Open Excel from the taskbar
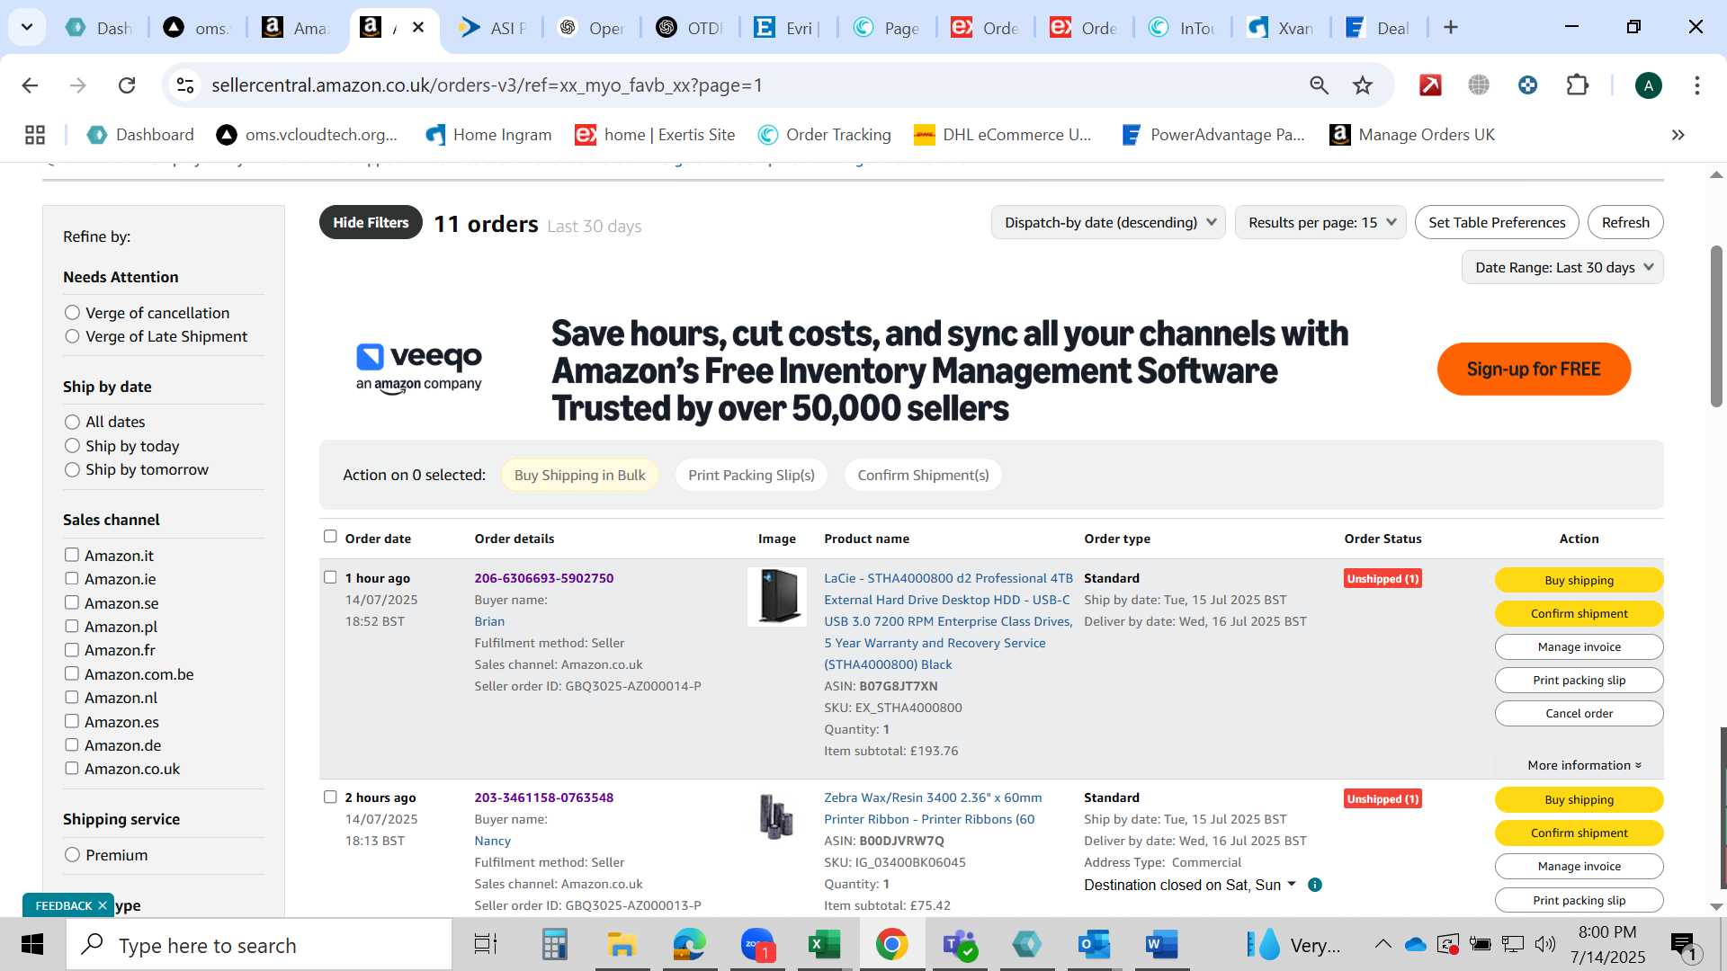Image resolution: width=1727 pixels, height=971 pixels. 824,945
